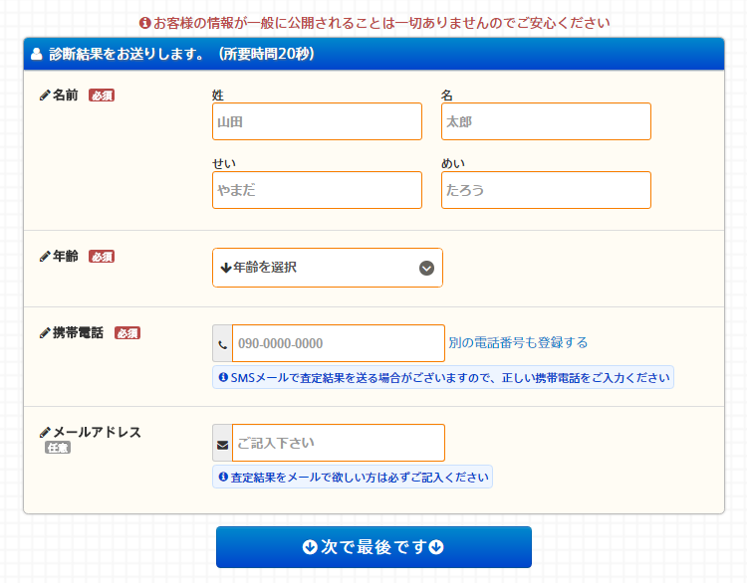Viewport: 747px width, 583px height.
Task: Click the mobile phone number field
Action: coord(339,343)
